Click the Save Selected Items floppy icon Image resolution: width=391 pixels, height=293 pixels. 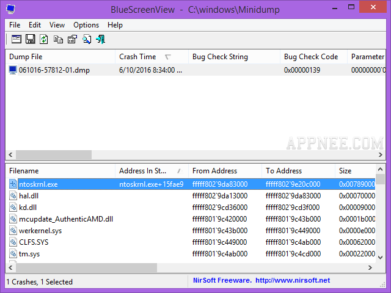[31, 39]
